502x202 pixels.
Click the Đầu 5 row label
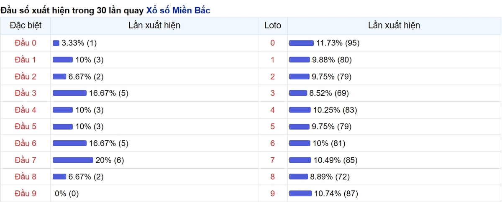click(x=26, y=127)
